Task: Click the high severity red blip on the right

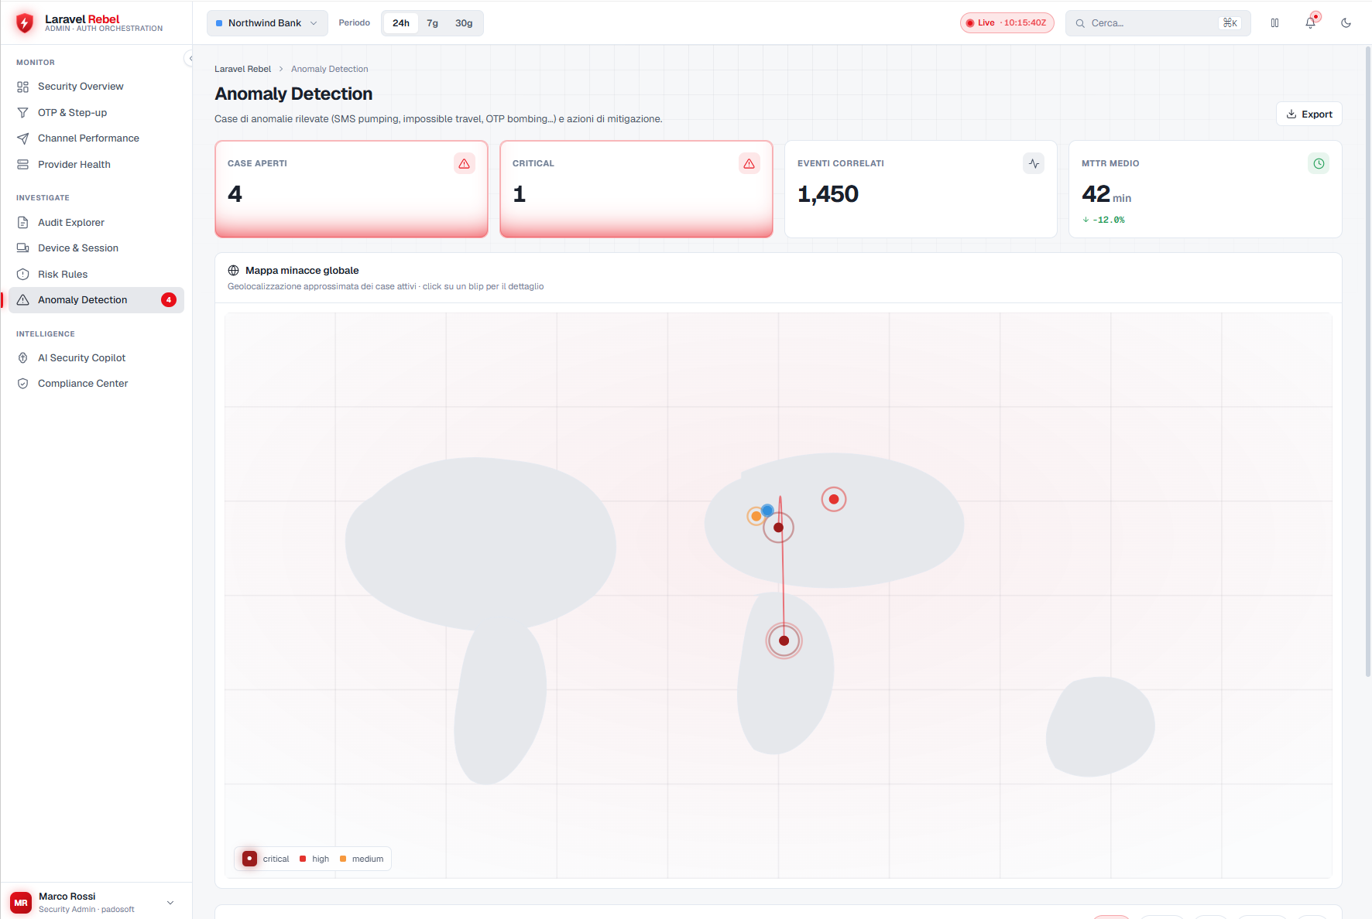Action: 834,499
